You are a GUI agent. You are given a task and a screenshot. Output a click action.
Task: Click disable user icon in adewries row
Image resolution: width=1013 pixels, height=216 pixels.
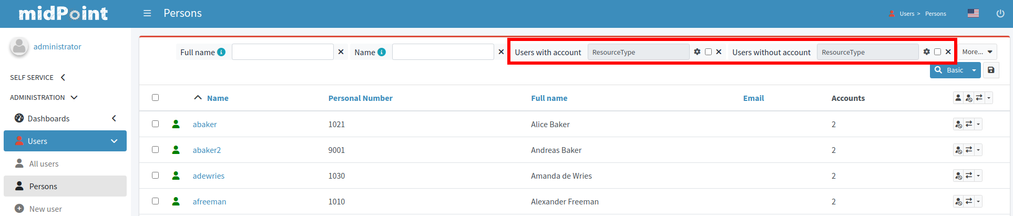pyautogui.click(x=958, y=176)
